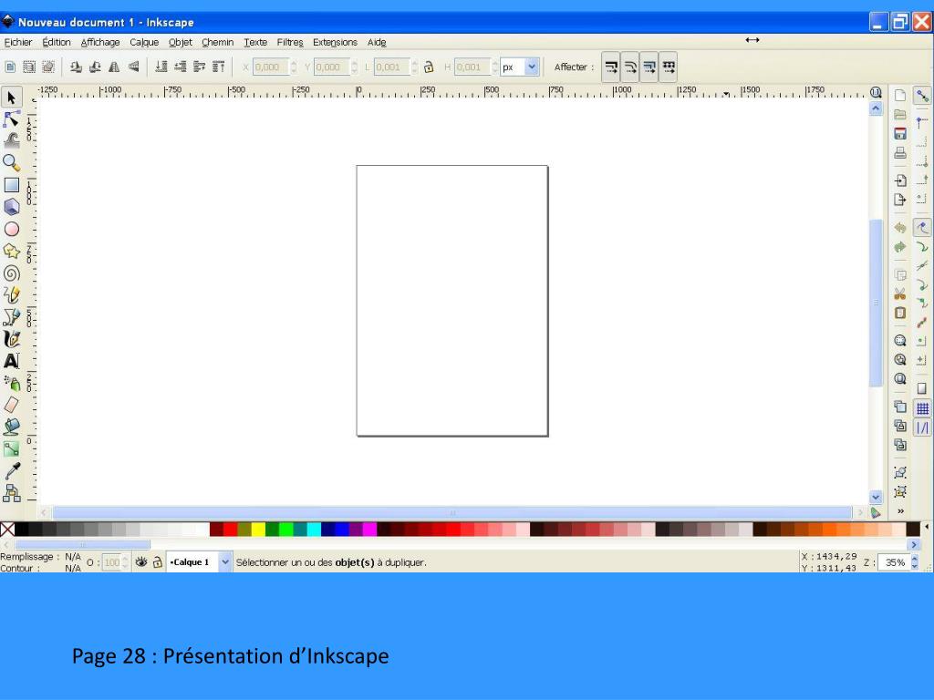Click the first Affecter scale-stroke button
The width and height of the screenshot is (934, 700).
611,67
